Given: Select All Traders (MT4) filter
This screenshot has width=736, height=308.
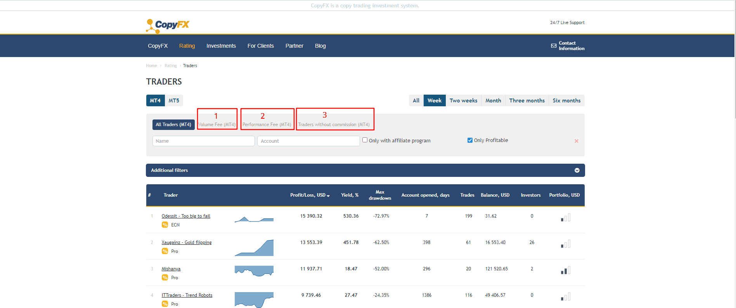Looking at the screenshot, I should point(173,125).
